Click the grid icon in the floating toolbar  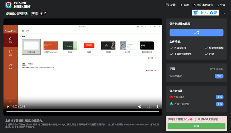point(216,13)
